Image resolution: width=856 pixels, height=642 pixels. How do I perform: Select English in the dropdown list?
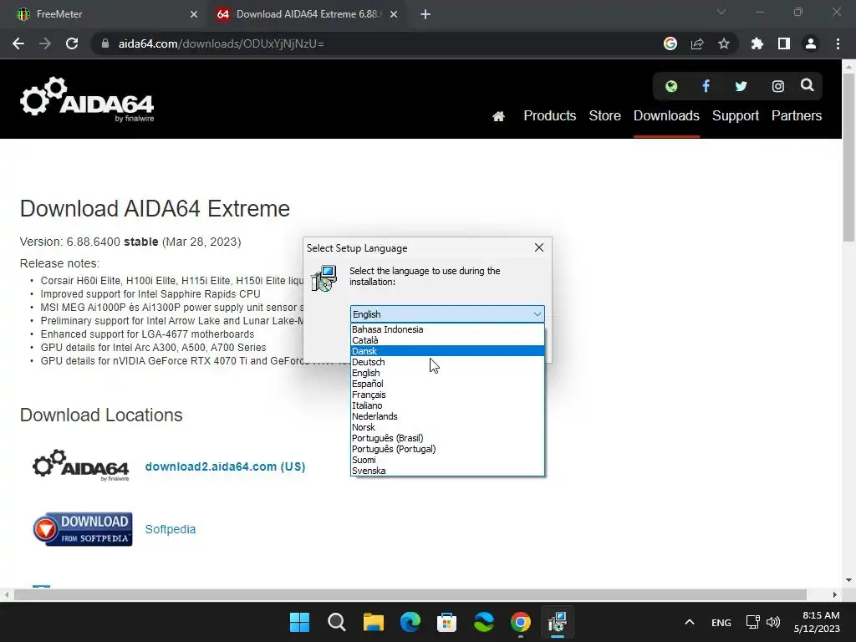pos(447,373)
